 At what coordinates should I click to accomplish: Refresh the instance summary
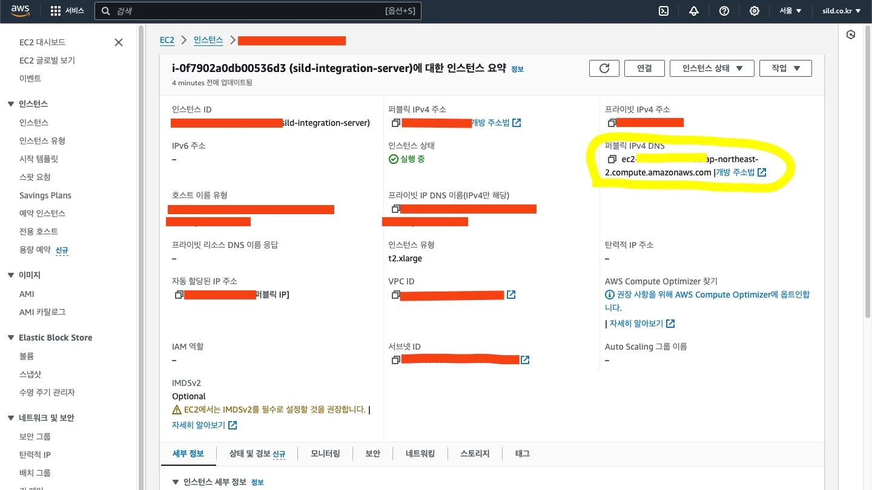coord(604,68)
